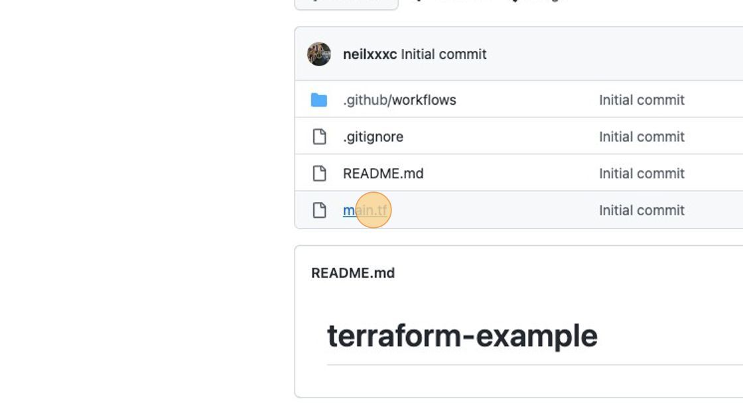Click the terraform-example heading

point(462,336)
